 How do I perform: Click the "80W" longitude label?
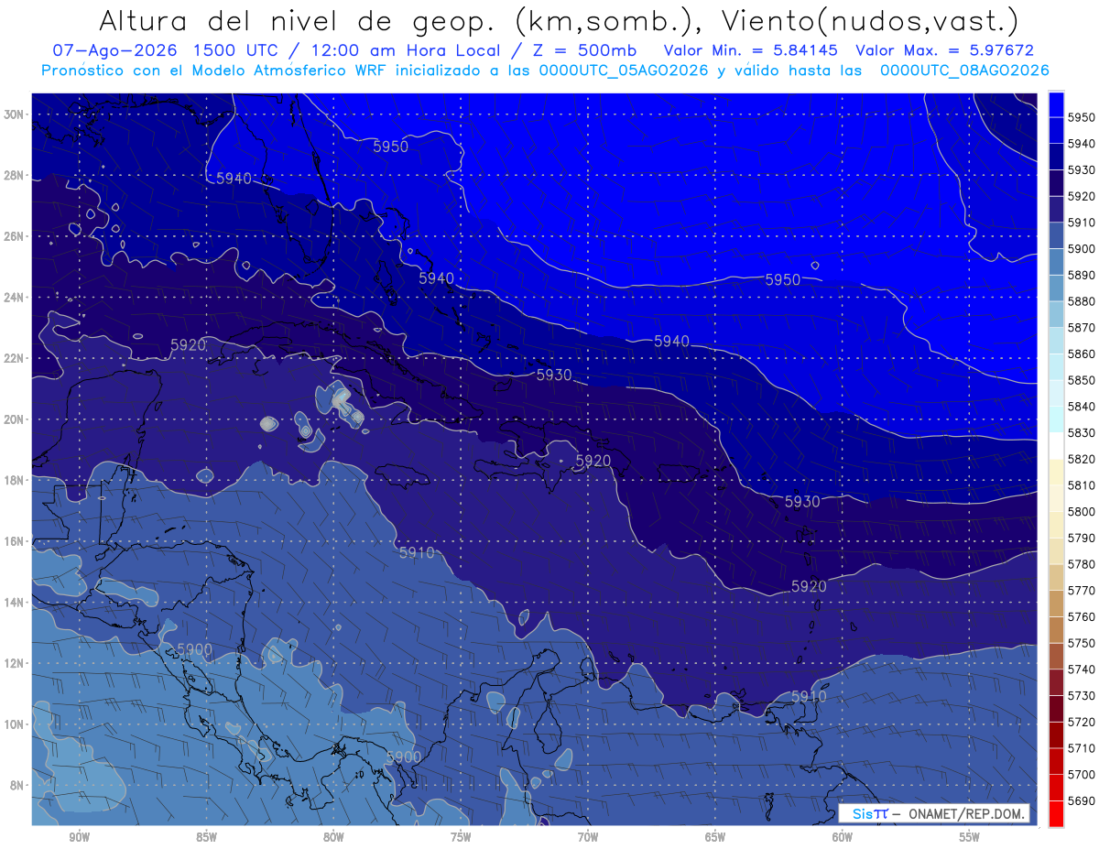(333, 837)
